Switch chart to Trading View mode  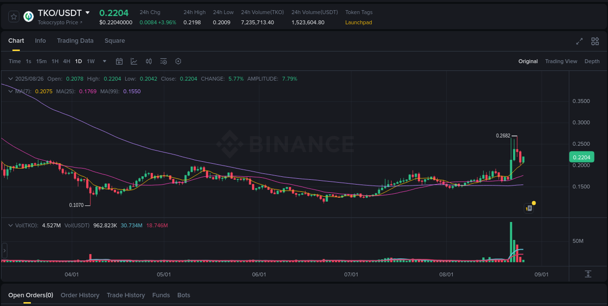coord(561,61)
